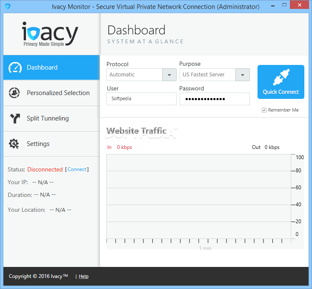This screenshot has width=312, height=289.
Task: Click the User input field containing Softpedia
Action: point(141,99)
